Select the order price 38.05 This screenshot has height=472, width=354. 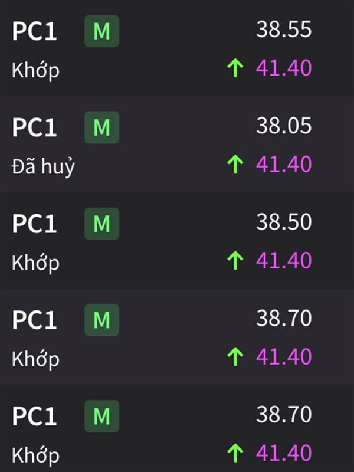coord(284,126)
